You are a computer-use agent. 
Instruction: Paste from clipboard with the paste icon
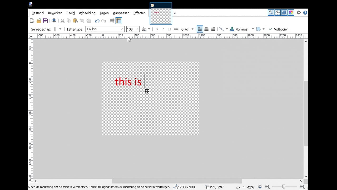(x=76, y=21)
